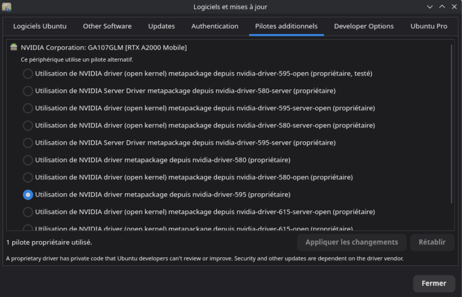Viewport: 462px width, 297px height.
Task: Open the Authentication tab
Action: click(x=215, y=26)
